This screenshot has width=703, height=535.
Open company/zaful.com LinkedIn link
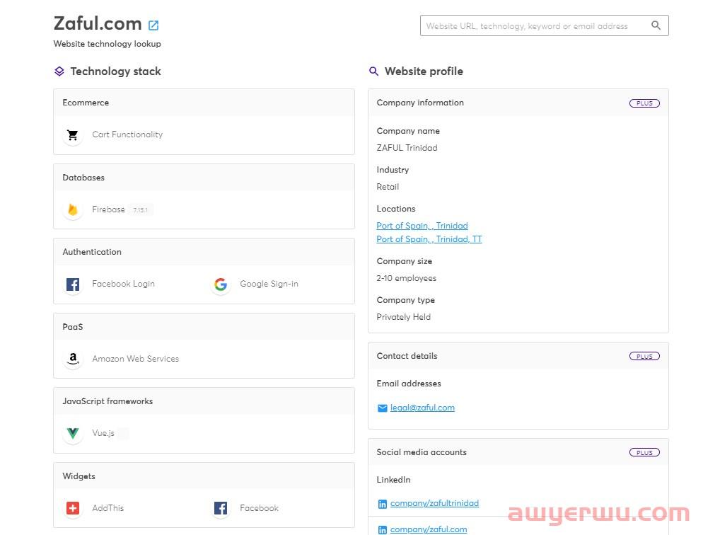429,529
